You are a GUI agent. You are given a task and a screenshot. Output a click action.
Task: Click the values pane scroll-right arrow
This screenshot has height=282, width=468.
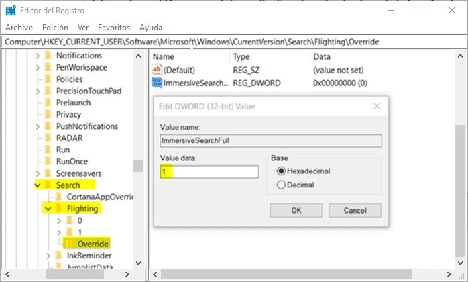449,274
